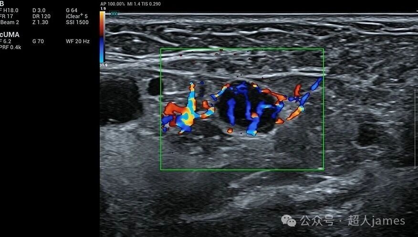Select the B mode label
The height and width of the screenshot is (237, 418).
pyautogui.click(x=2, y=3)
